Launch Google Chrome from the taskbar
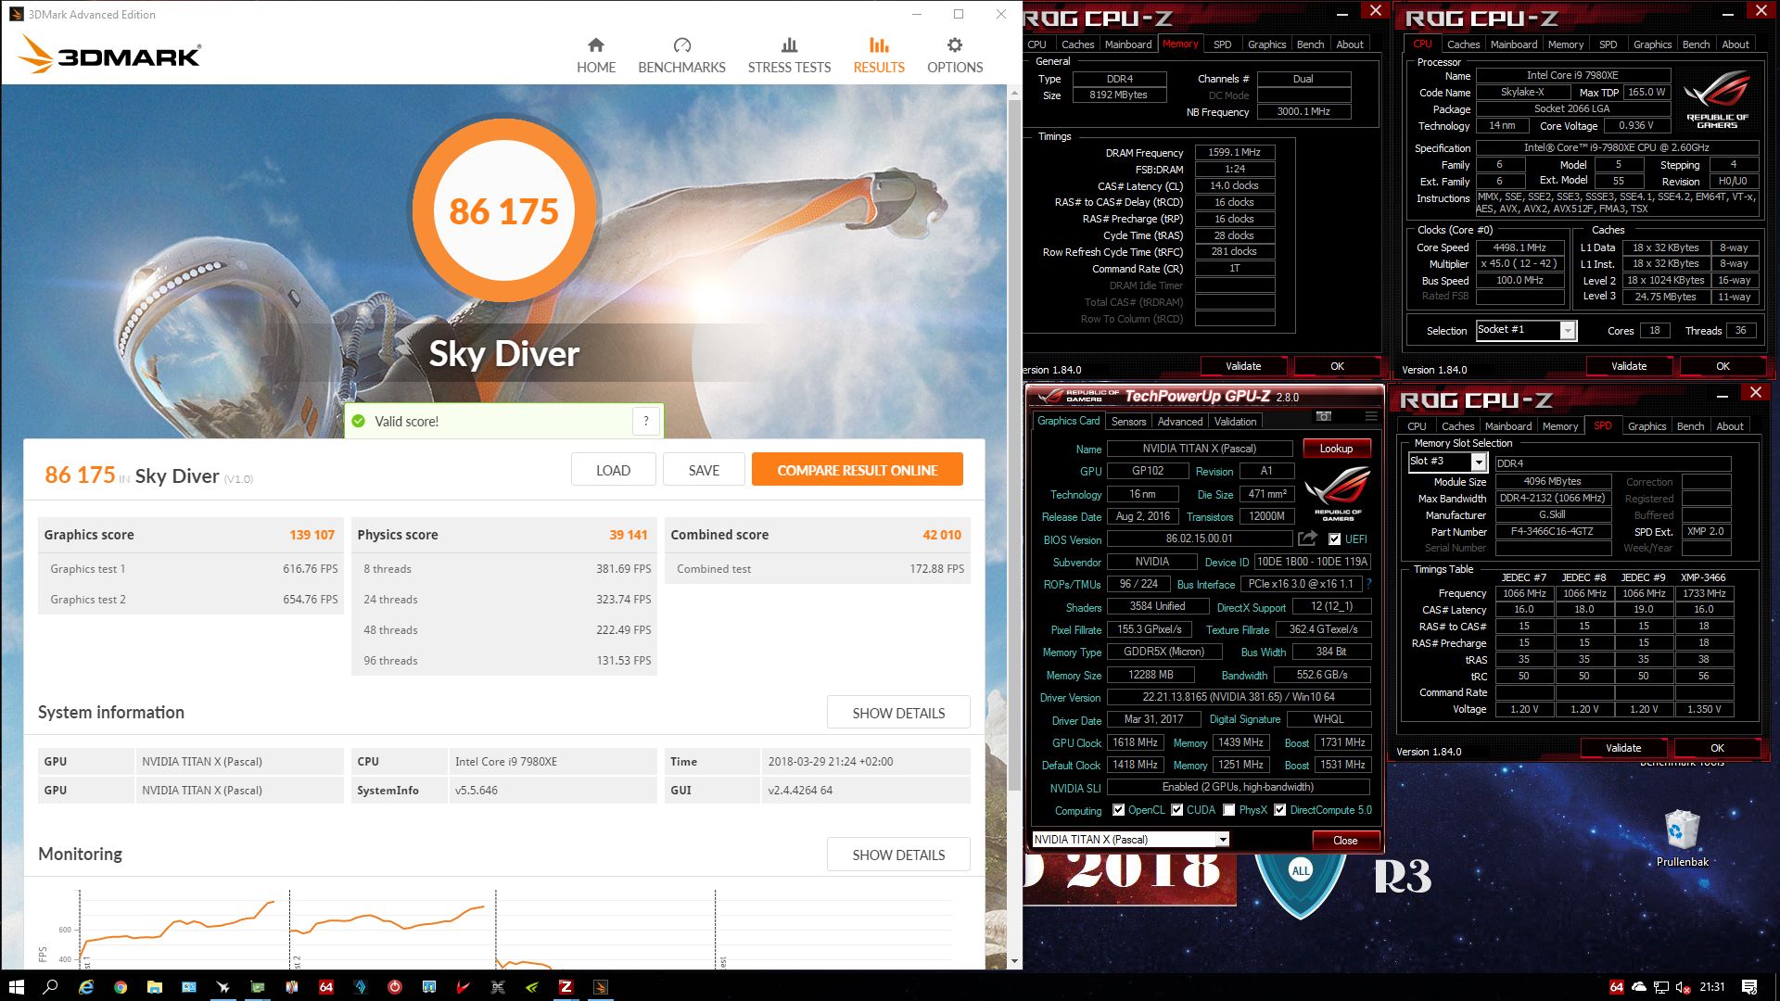The image size is (1780, 1001). (x=121, y=986)
